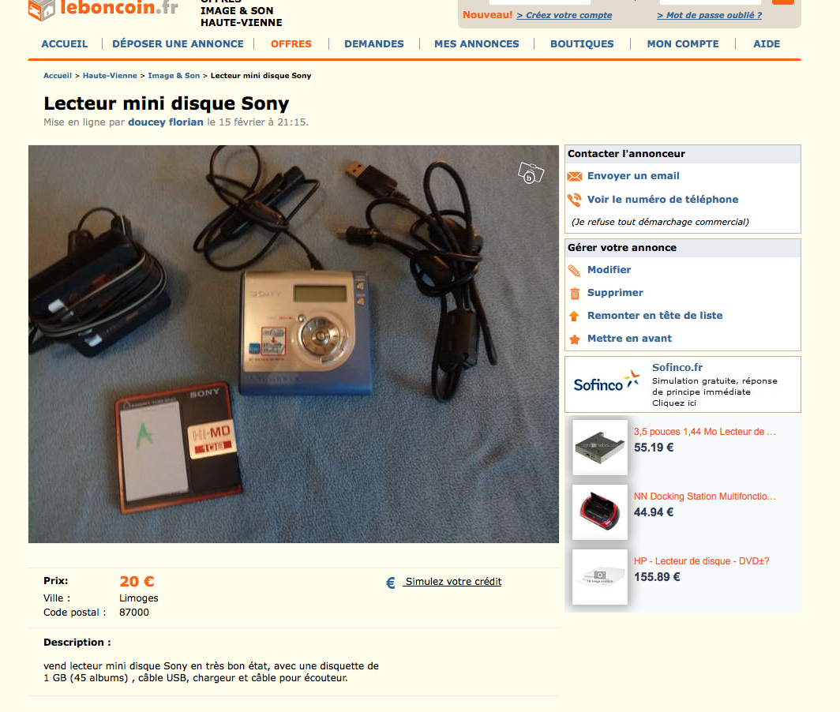The height and width of the screenshot is (712, 840).
Task: Click the orange up arrow icon for Remonter
Action: click(574, 316)
